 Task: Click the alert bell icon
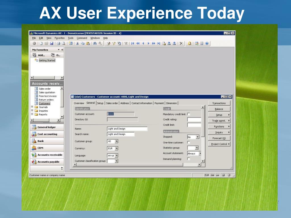(190, 43)
